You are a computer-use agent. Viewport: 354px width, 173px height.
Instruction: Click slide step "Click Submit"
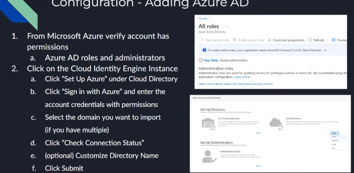pyautogui.click(x=64, y=168)
